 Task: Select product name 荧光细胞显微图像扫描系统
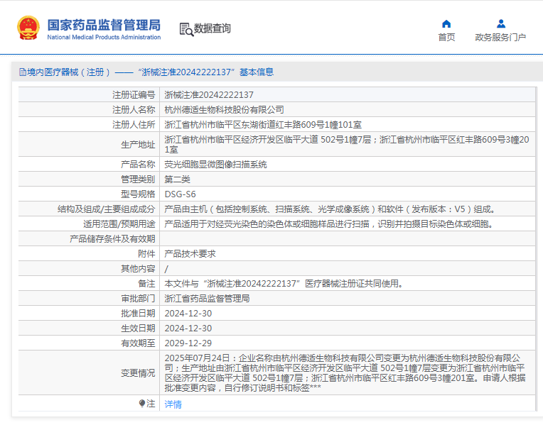tap(215, 165)
